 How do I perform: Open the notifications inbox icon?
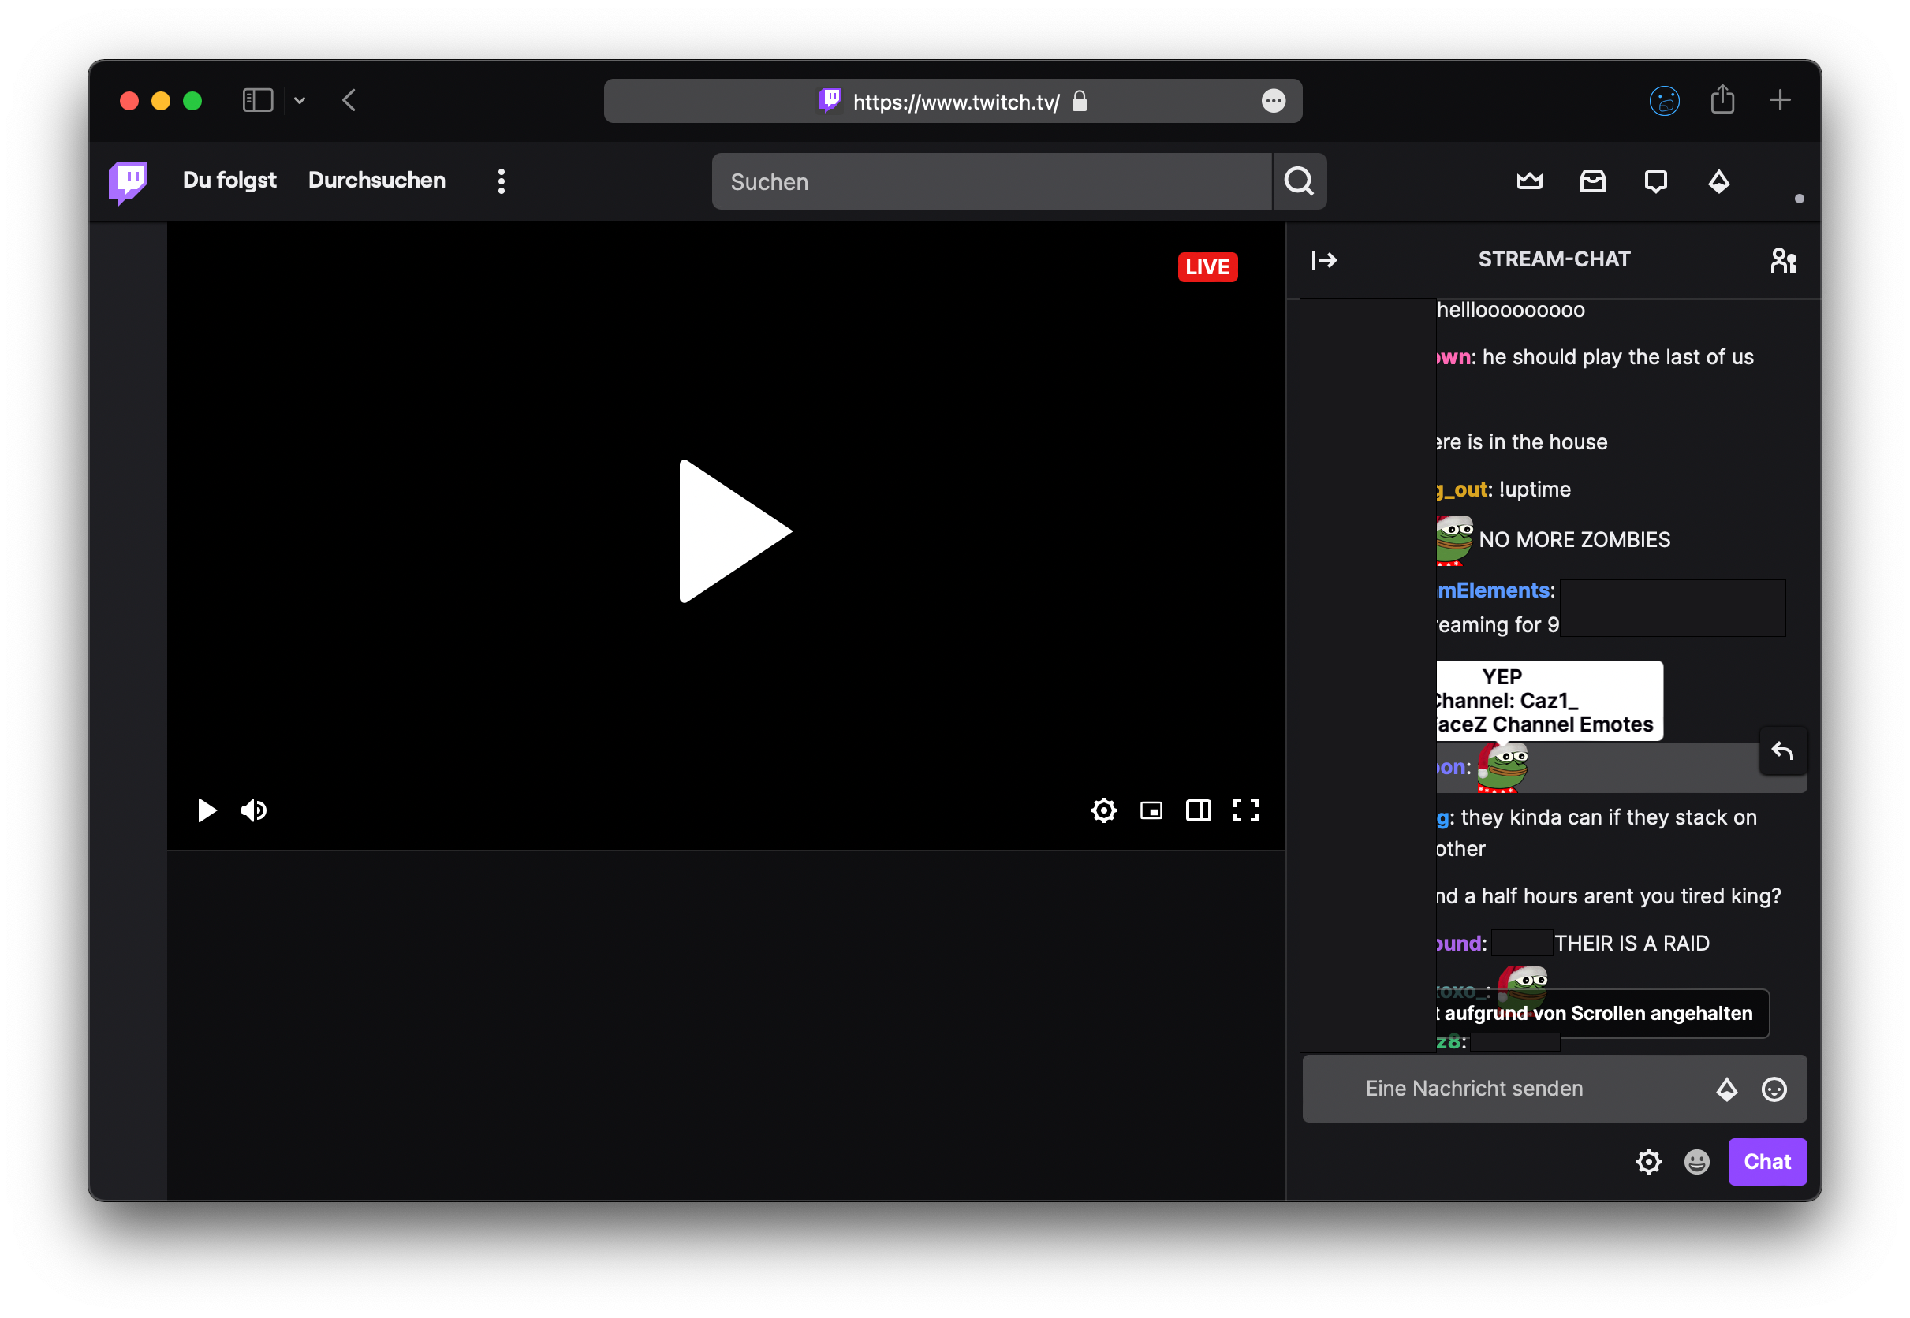[1592, 181]
